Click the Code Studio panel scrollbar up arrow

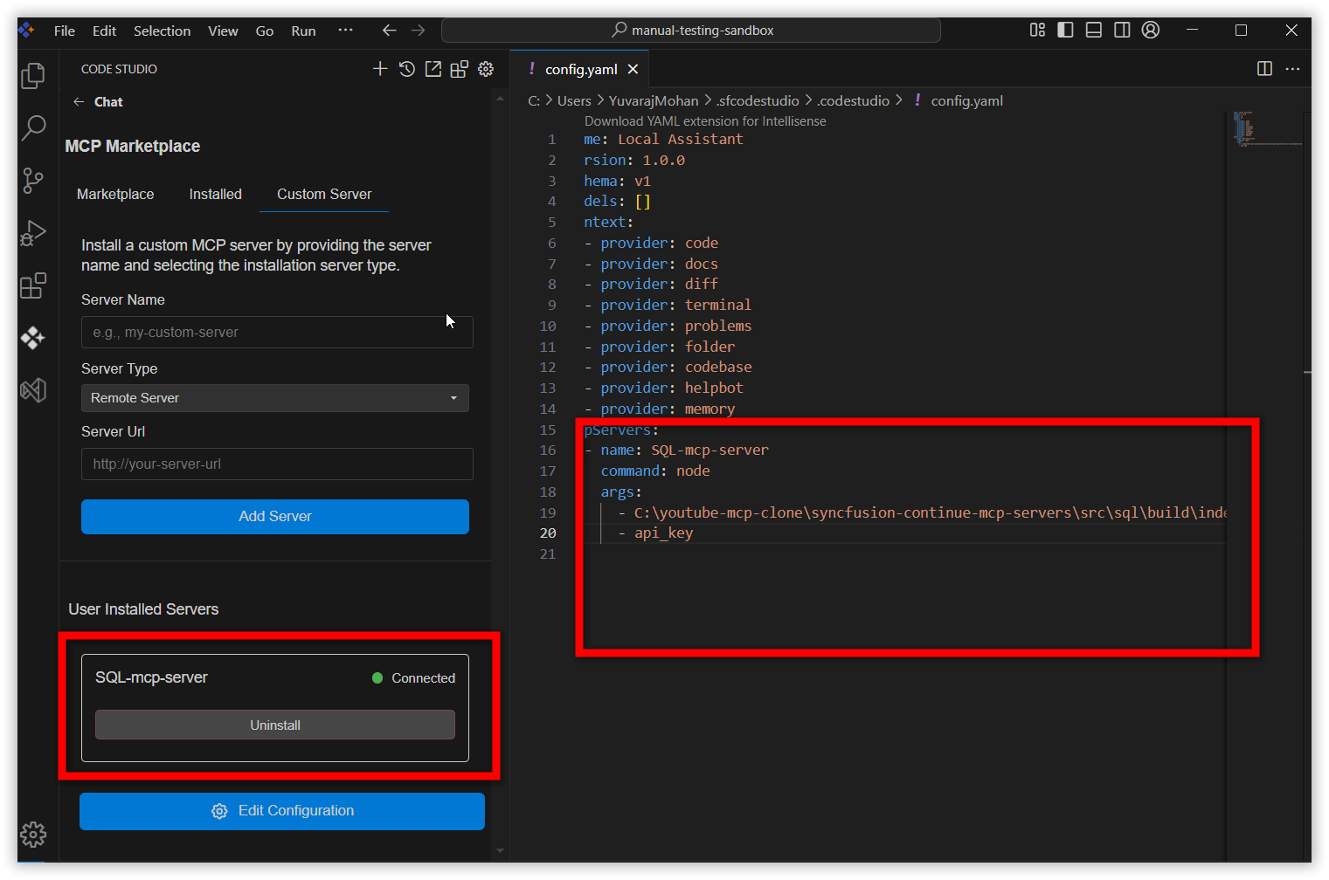click(500, 98)
